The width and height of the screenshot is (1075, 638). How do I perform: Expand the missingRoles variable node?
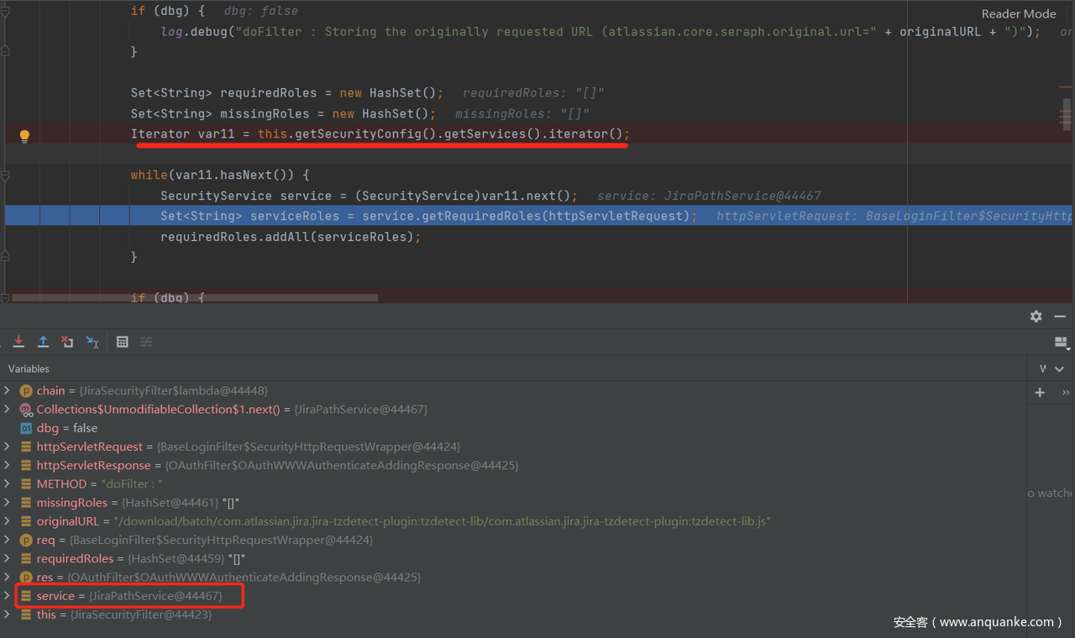7,502
